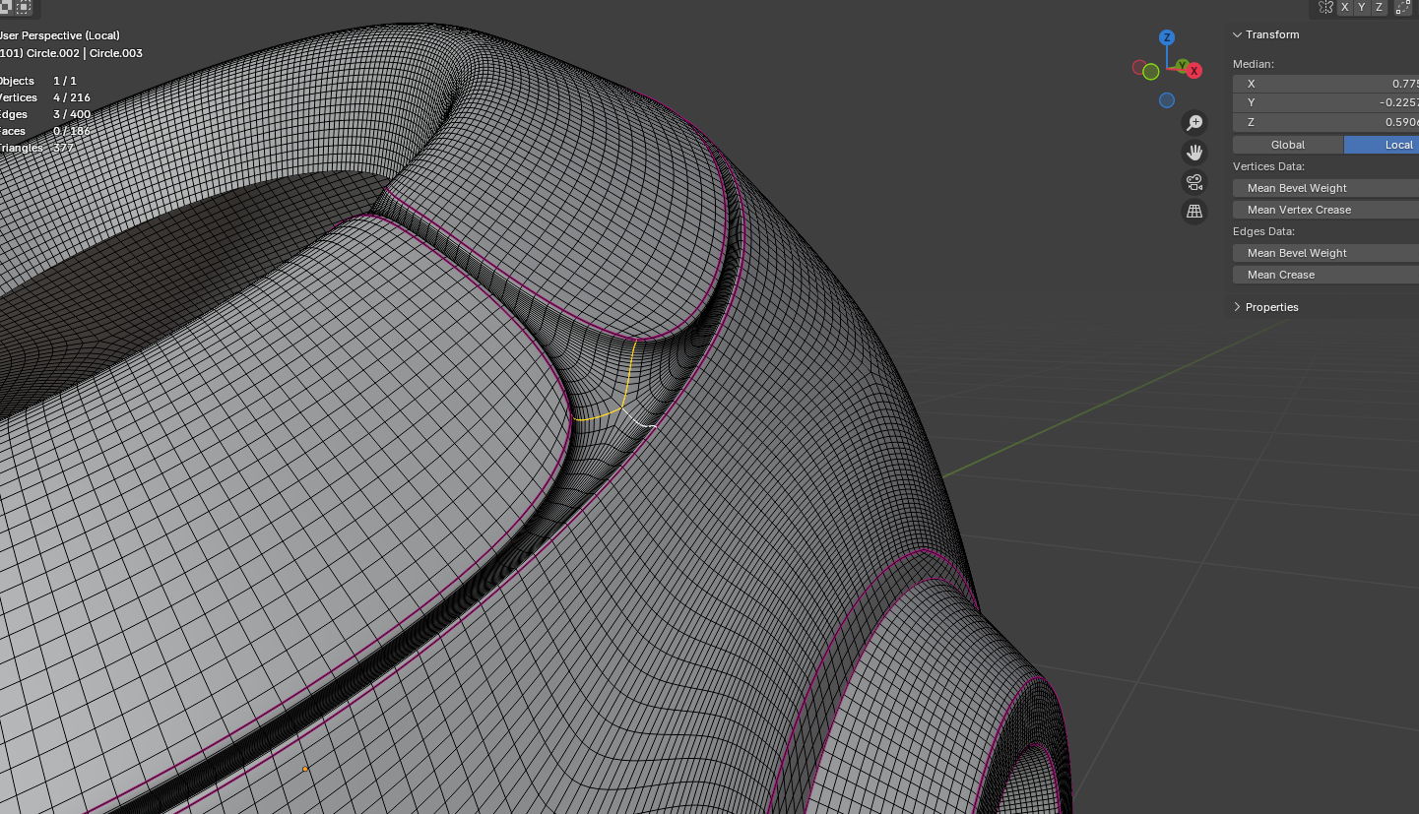Click the red X axis gizmo ball

pos(1193,71)
